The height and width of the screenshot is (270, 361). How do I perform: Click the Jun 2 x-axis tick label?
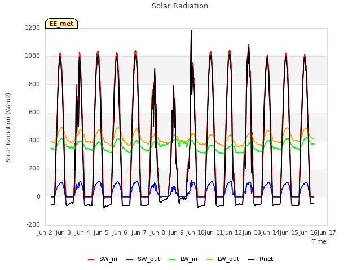tap(45, 232)
